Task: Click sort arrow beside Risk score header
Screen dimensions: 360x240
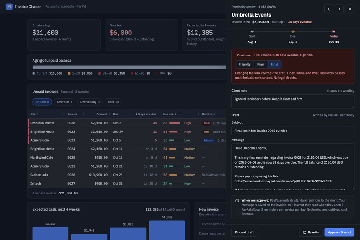Action: pos(180,114)
